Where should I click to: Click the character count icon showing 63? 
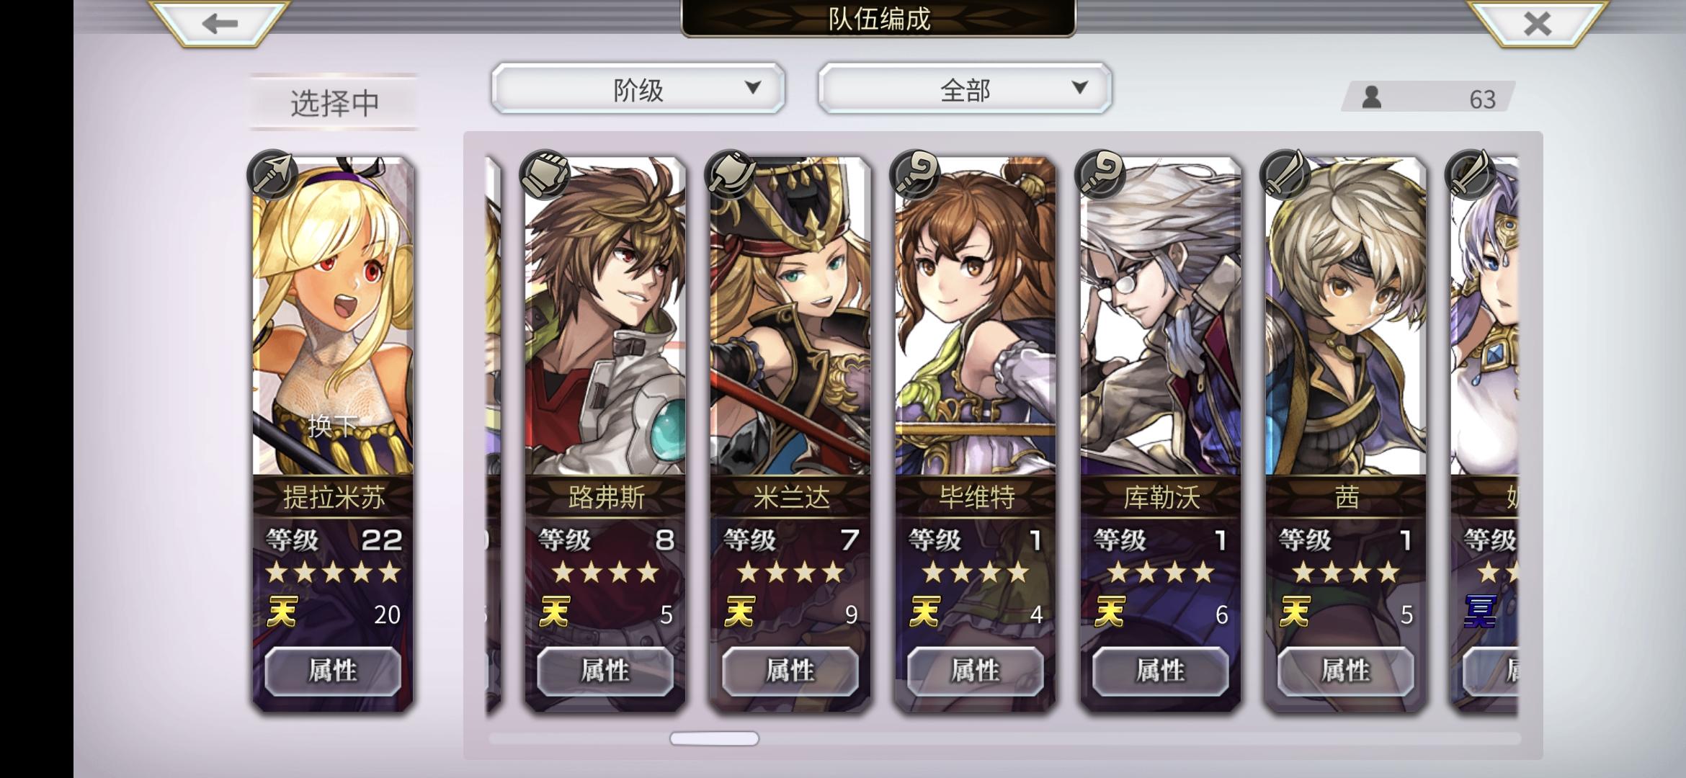tap(1372, 97)
